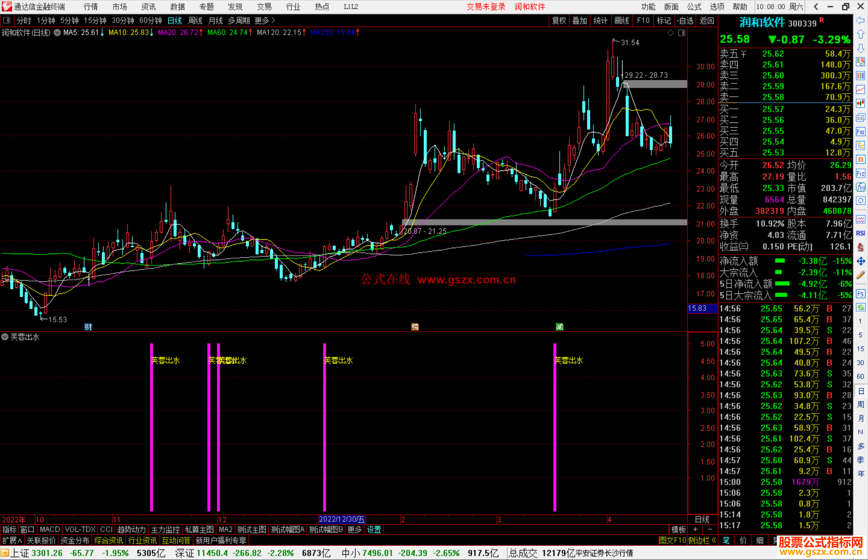
Task: Click the red dollar sign sidebar icon
Action: pos(860,247)
